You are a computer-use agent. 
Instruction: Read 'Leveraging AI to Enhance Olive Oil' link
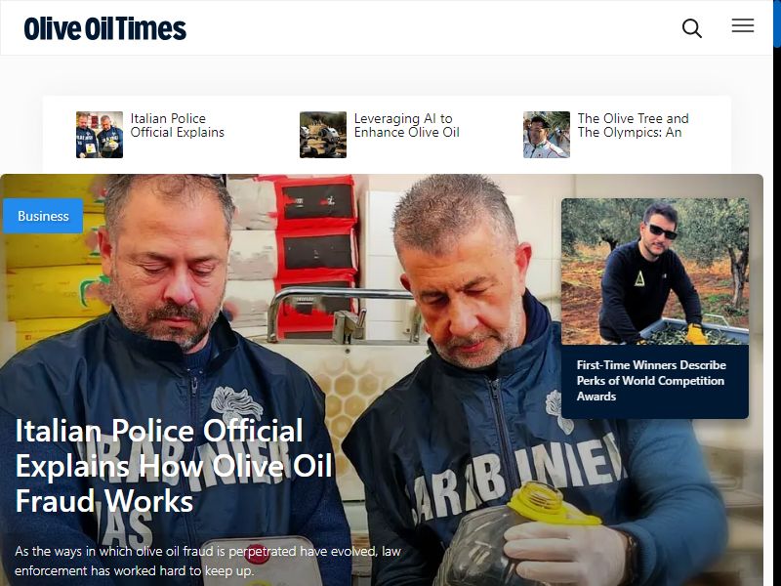[x=406, y=125]
